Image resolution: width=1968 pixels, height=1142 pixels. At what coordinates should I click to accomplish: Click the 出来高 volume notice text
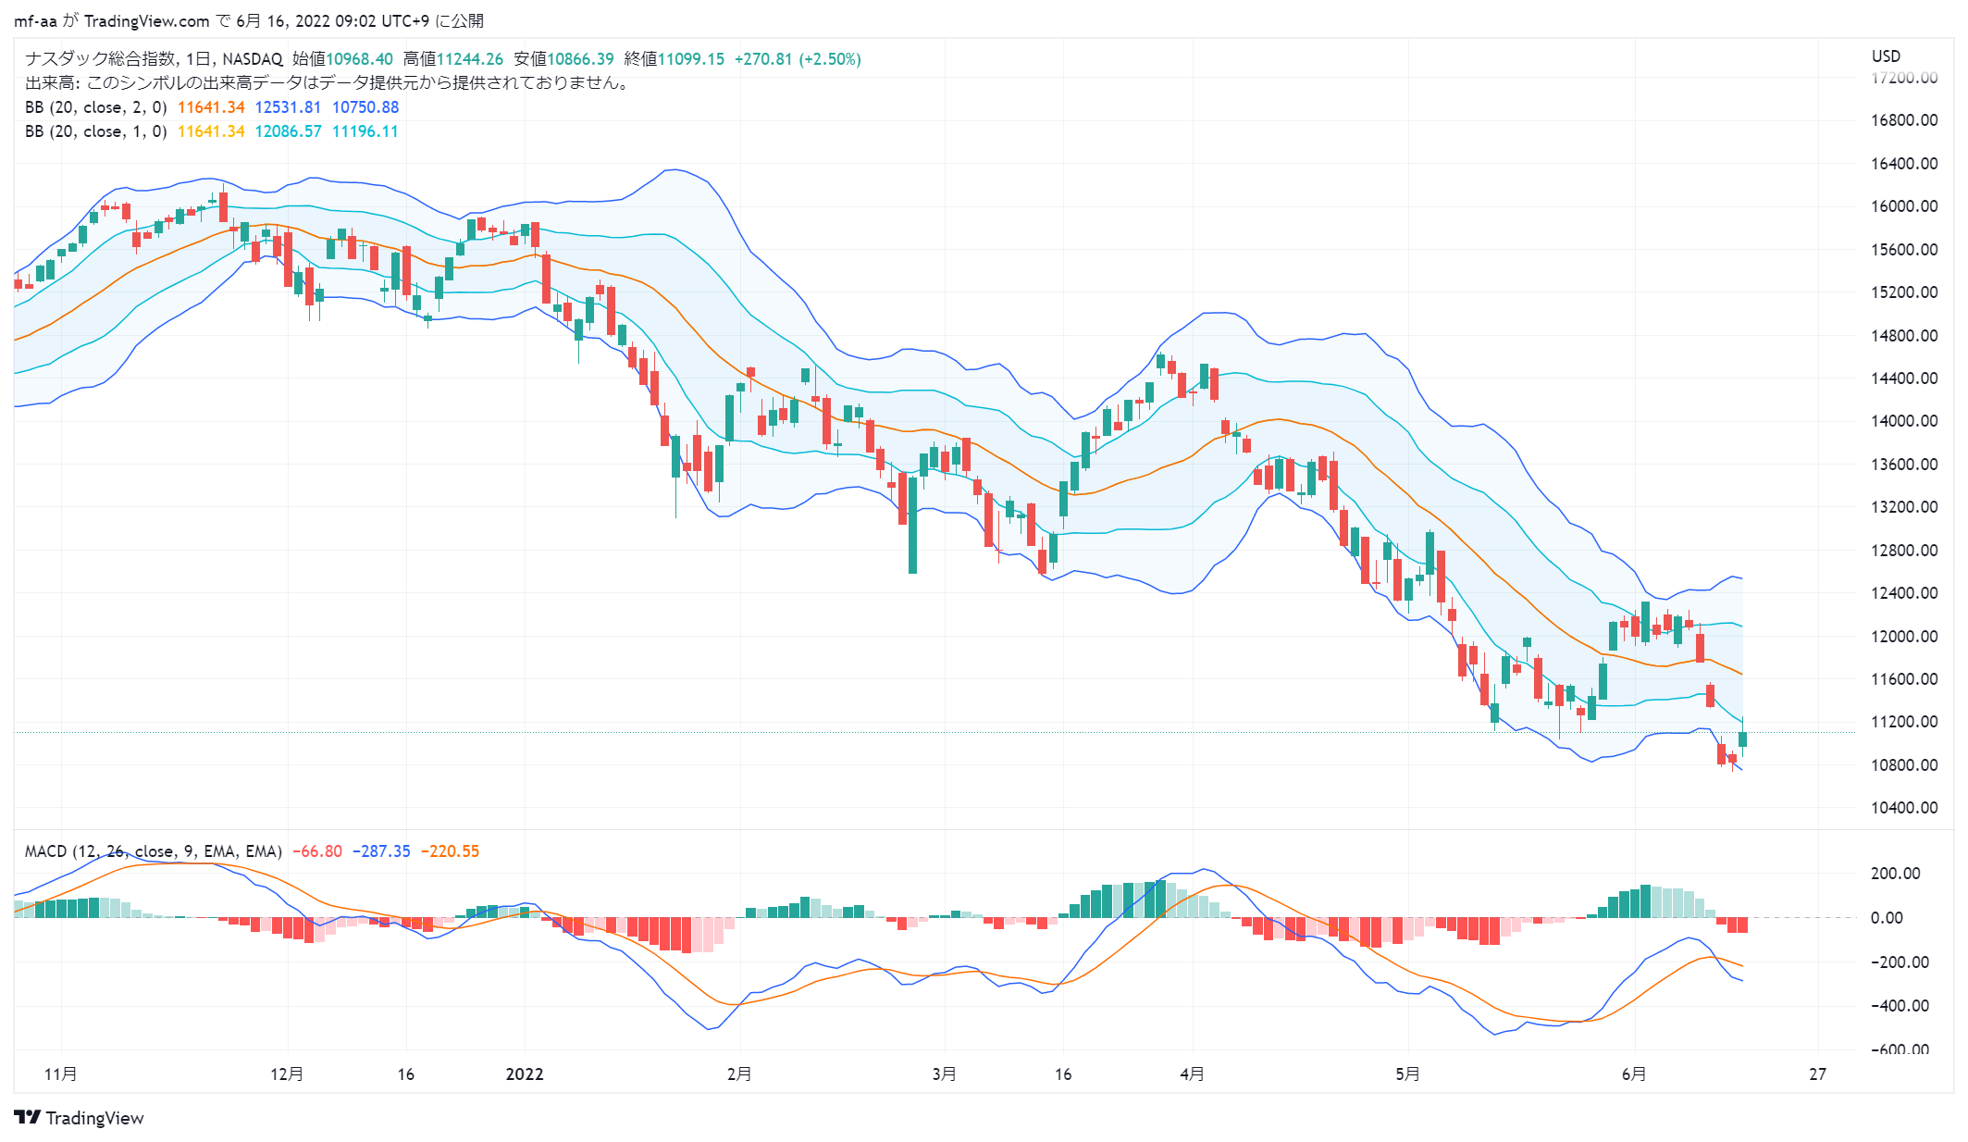[328, 82]
